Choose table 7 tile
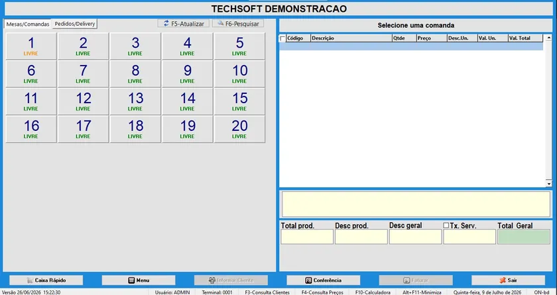 click(x=83, y=74)
